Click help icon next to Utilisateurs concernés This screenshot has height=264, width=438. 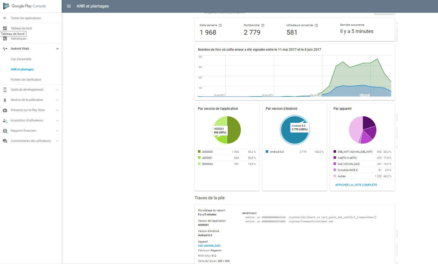click(316, 25)
